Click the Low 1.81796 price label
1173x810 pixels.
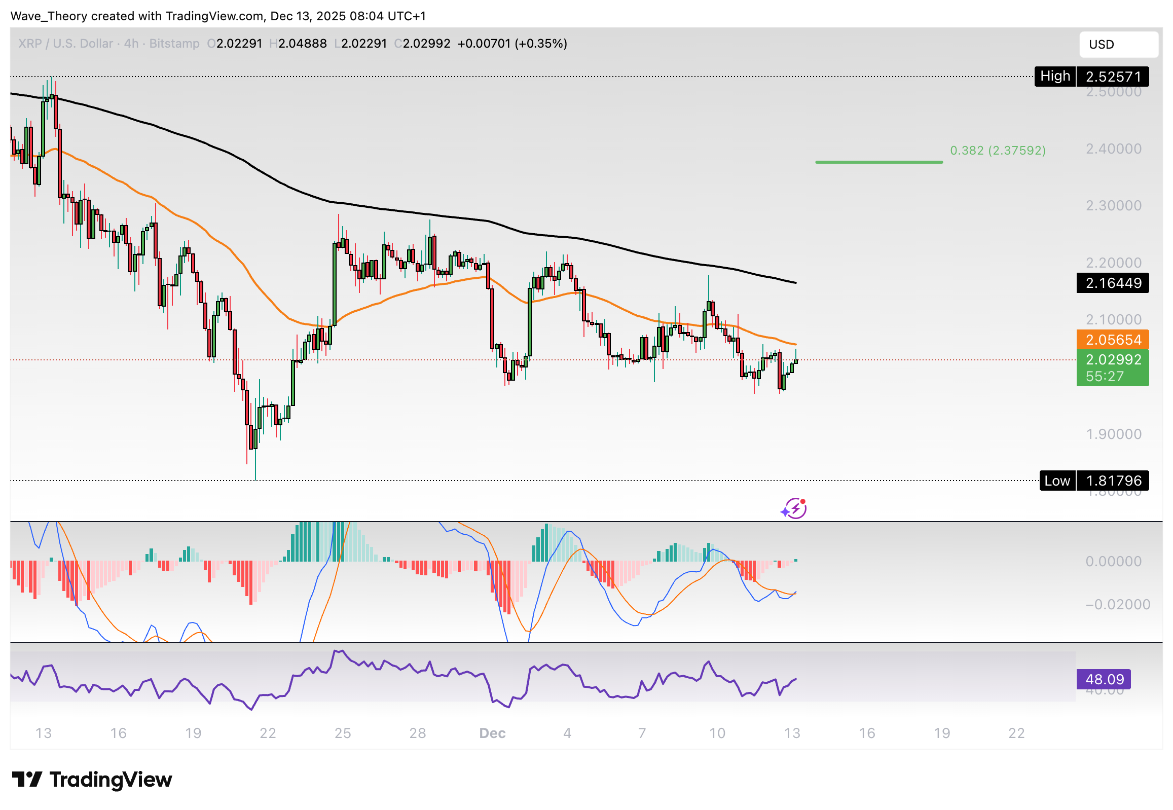point(1093,481)
